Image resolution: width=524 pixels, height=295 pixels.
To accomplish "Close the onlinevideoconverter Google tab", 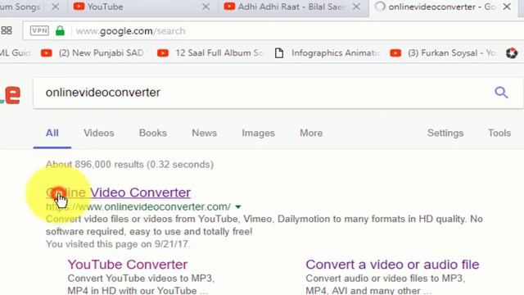I will [507, 7].
